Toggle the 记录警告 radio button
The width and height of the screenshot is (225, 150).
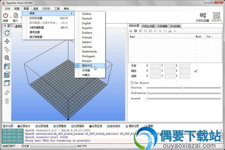pyautogui.click(x=54, y=126)
